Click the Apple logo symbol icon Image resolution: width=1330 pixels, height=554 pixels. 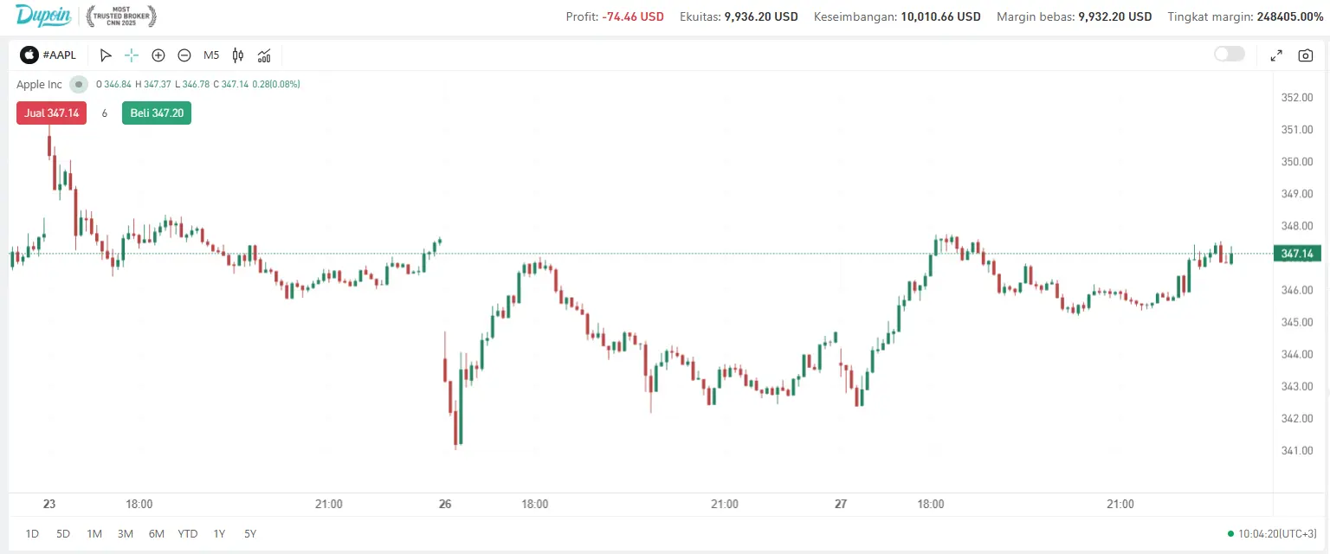(29, 55)
